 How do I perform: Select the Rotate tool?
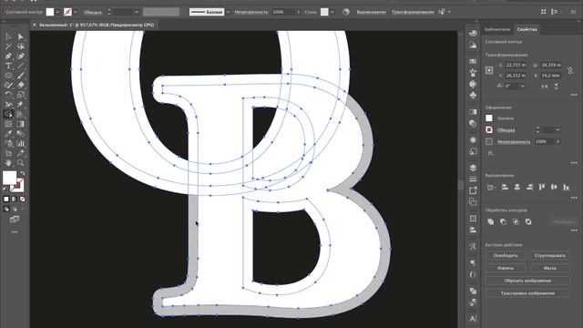(8, 95)
